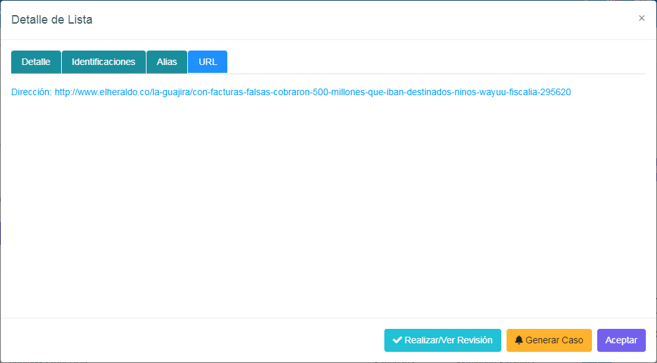Open the Identificaciones tab
The image size is (657, 363).
[x=104, y=62]
